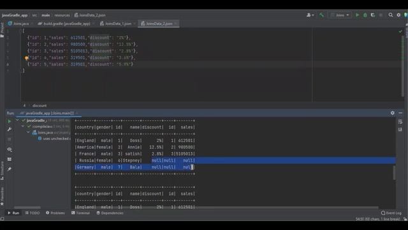Close the JoinsData_2.json tab
This screenshot has height=230, width=408.
click(x=176, y=24)
